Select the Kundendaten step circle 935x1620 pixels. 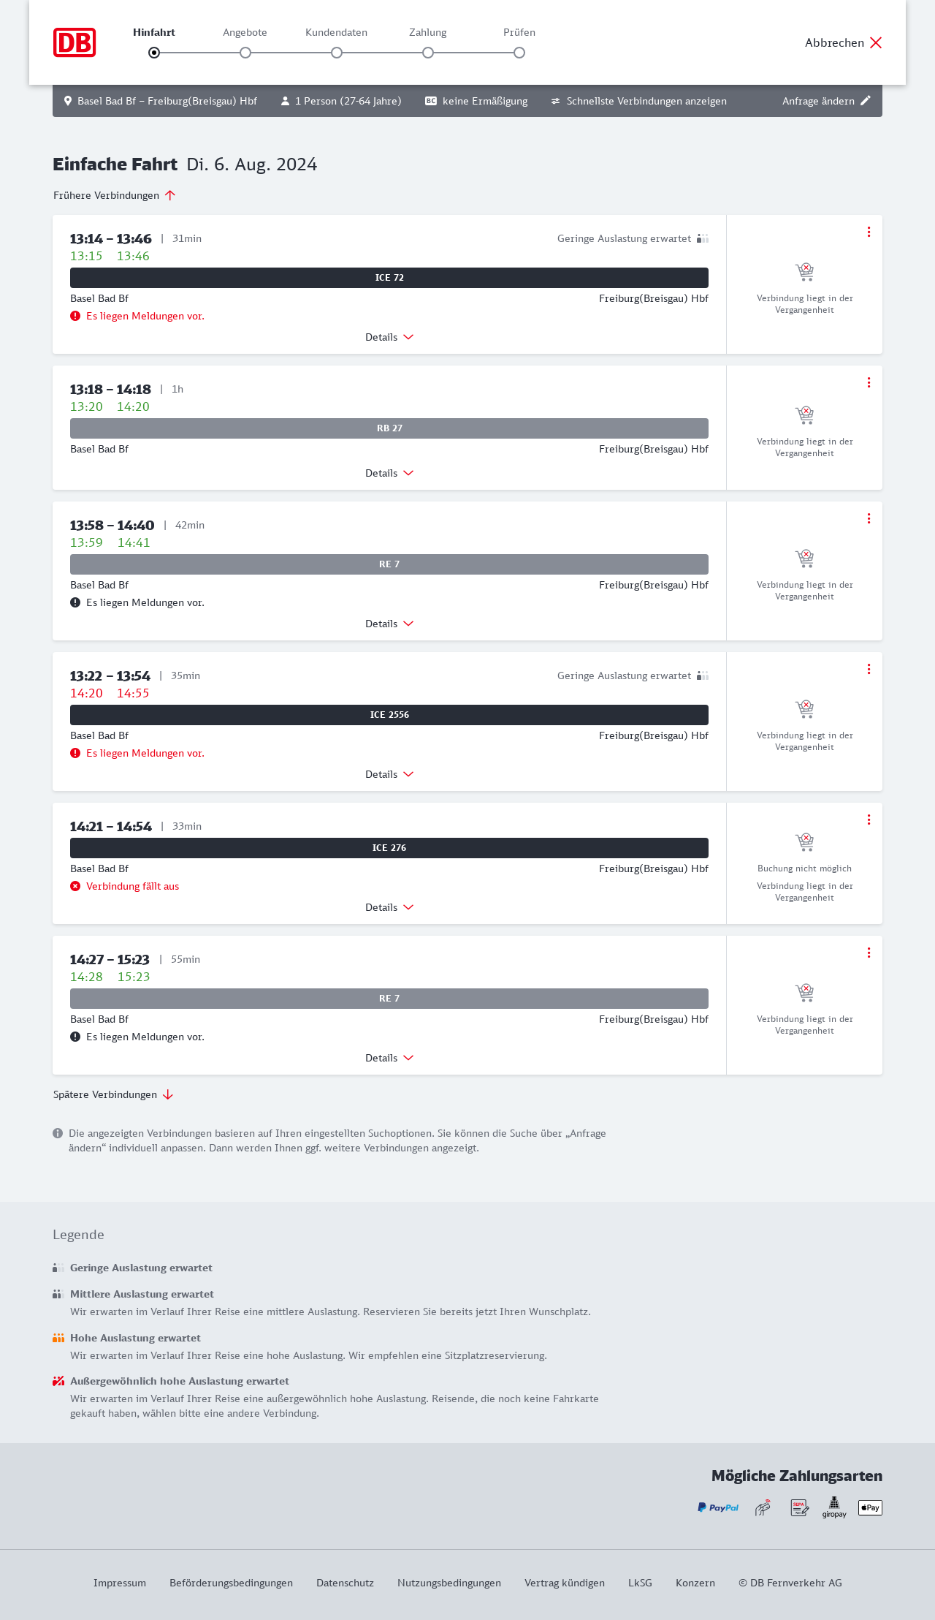[x=337, y=53]
